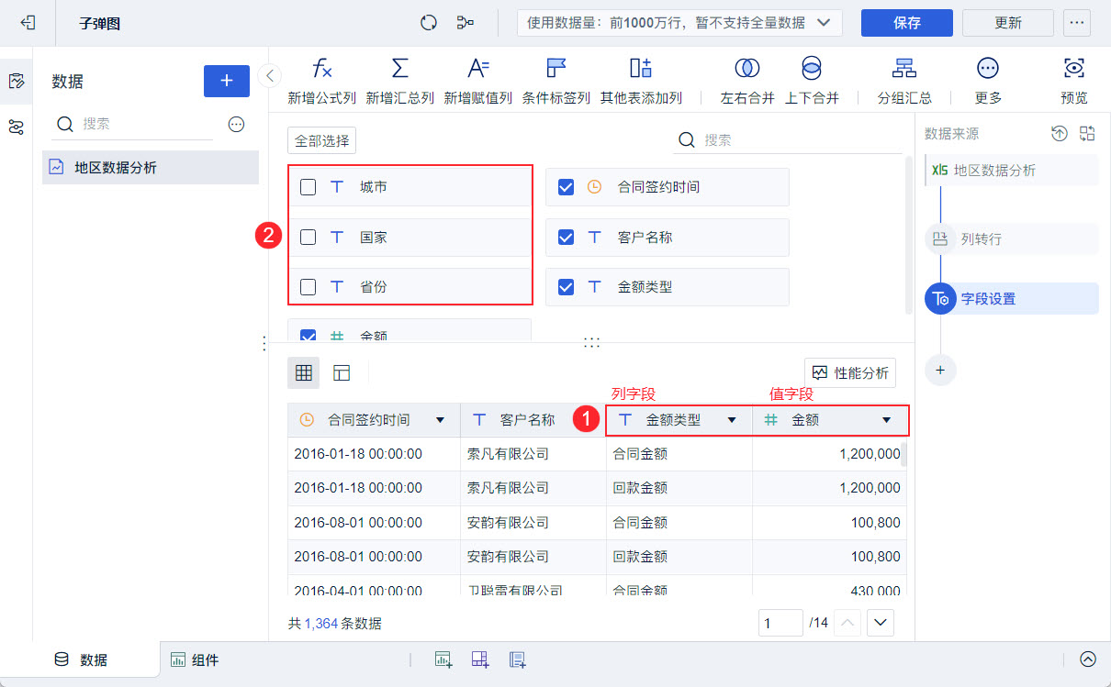Select the 列转行 step in flow
1111x687 pixels.
[x=1012, y=239]
